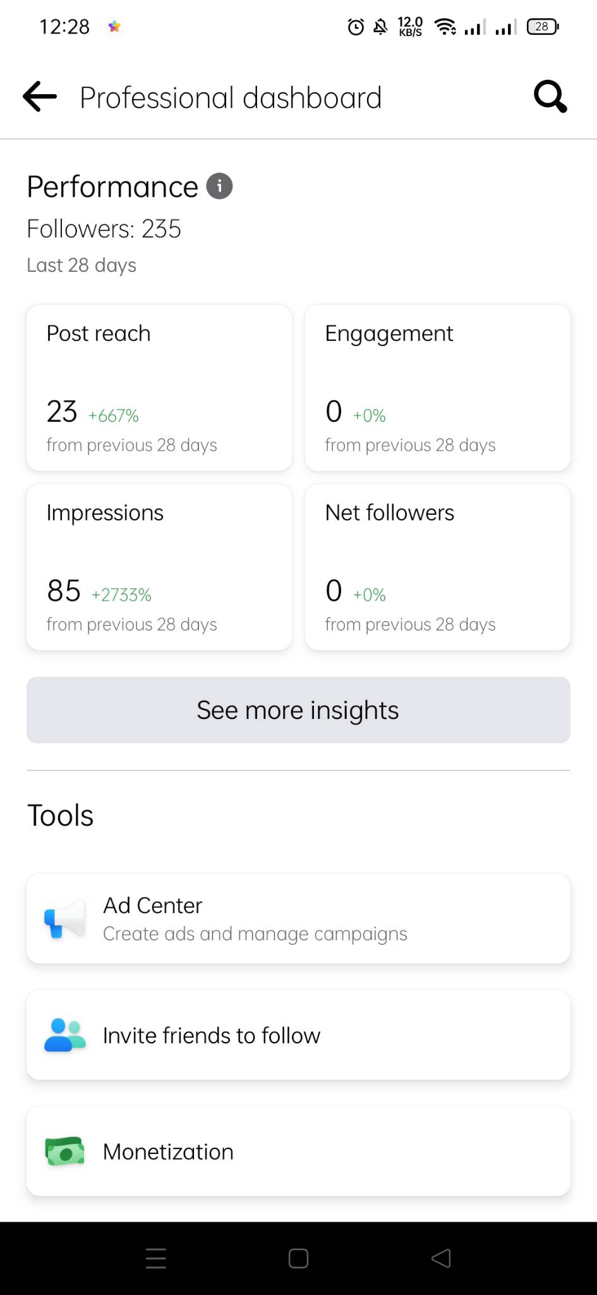The height and width of the screenshot is (1295, 597).
Task: Tap the Android recent apps menu icon
Action: pyautogui.click(x=156, y=1258)
